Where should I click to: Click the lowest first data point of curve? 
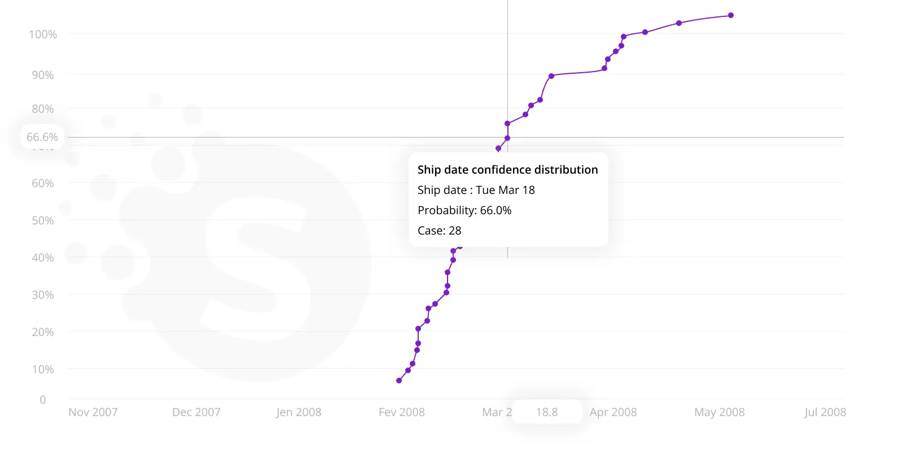coord(399,381)
